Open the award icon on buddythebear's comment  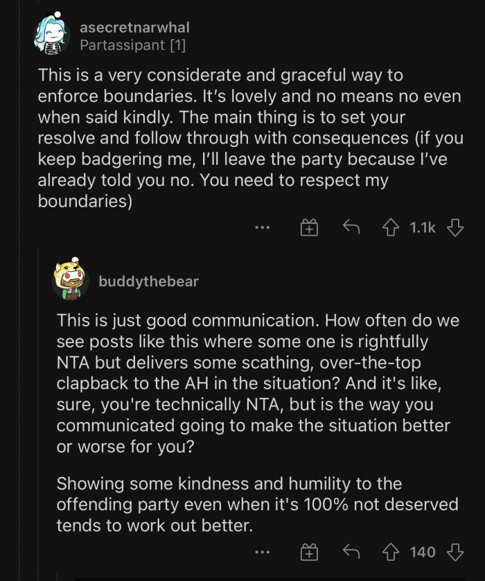(x=309, y=552)
